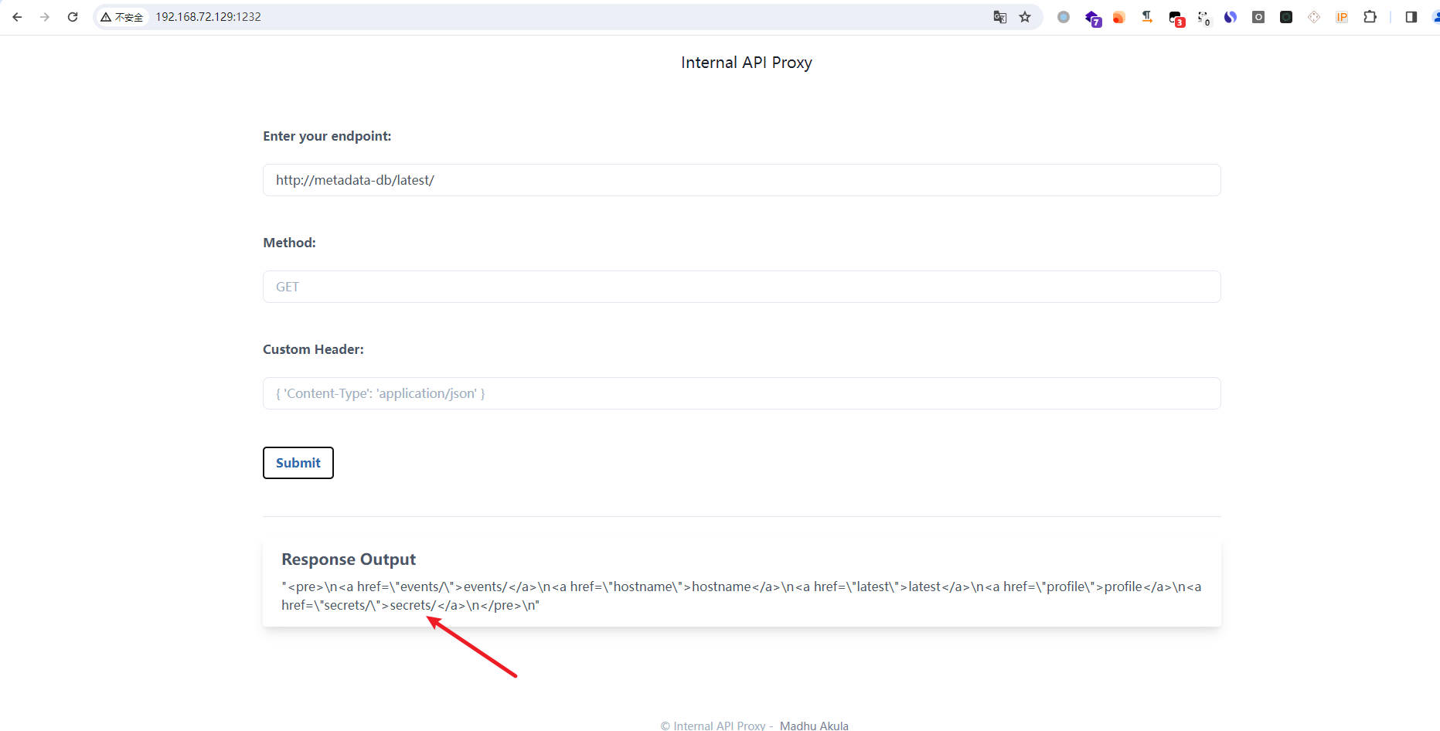Click the endpoint field with http://metadata-db/latest/
1440x731 pixels.
click(742, 180)
